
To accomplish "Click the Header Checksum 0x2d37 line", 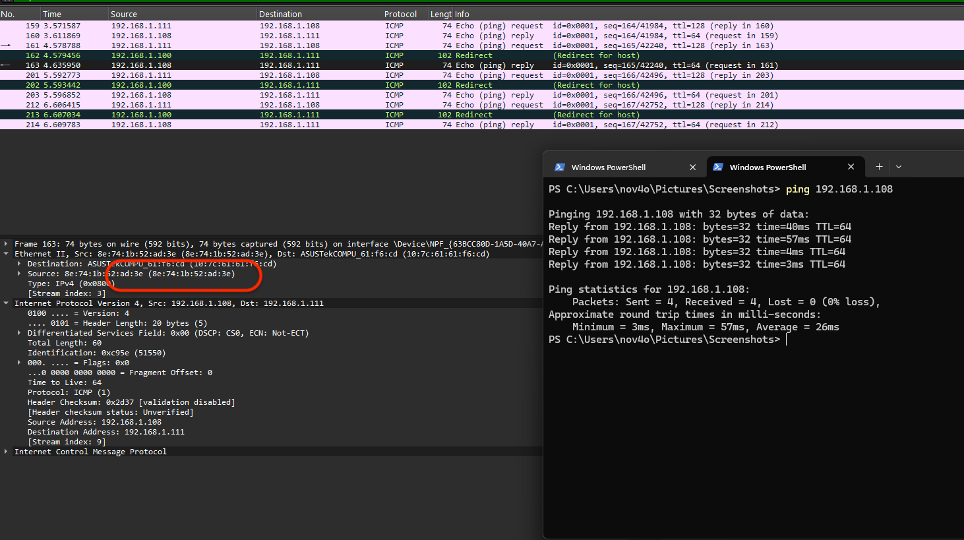I will pyautogui.click(x=131, y=402).
